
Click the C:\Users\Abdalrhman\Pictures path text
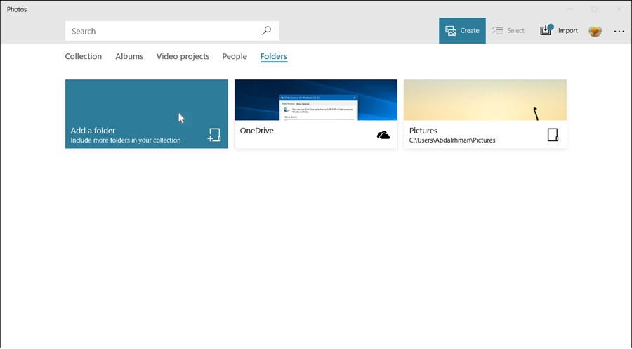pyautogui.click(x=452, y=140)
